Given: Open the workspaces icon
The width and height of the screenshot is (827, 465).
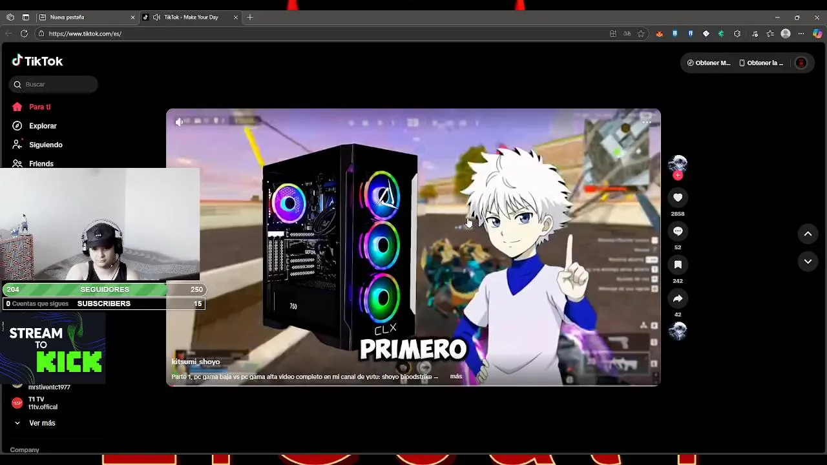Looking at the screenshot, I should (10, 17).
